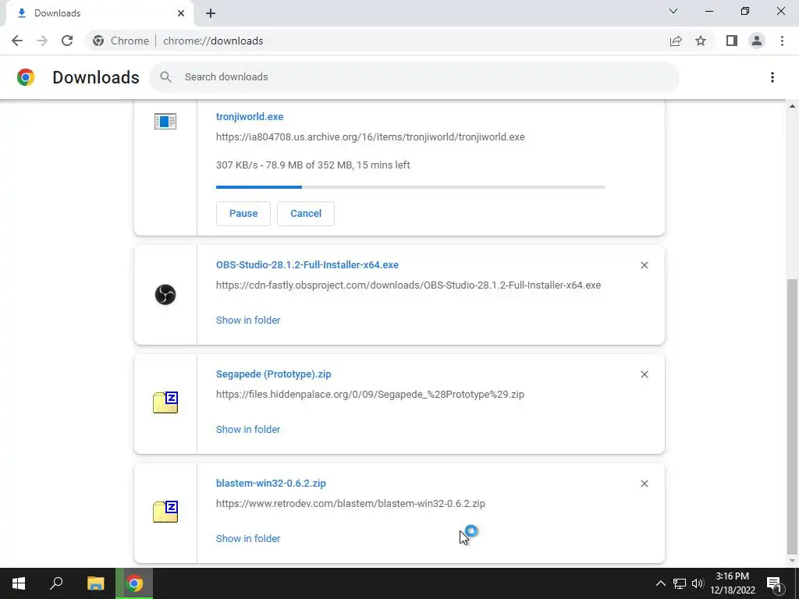This screenshot has height=599, width=799.
Task: Open the Windows Start menu
Action: pos(19,583)
